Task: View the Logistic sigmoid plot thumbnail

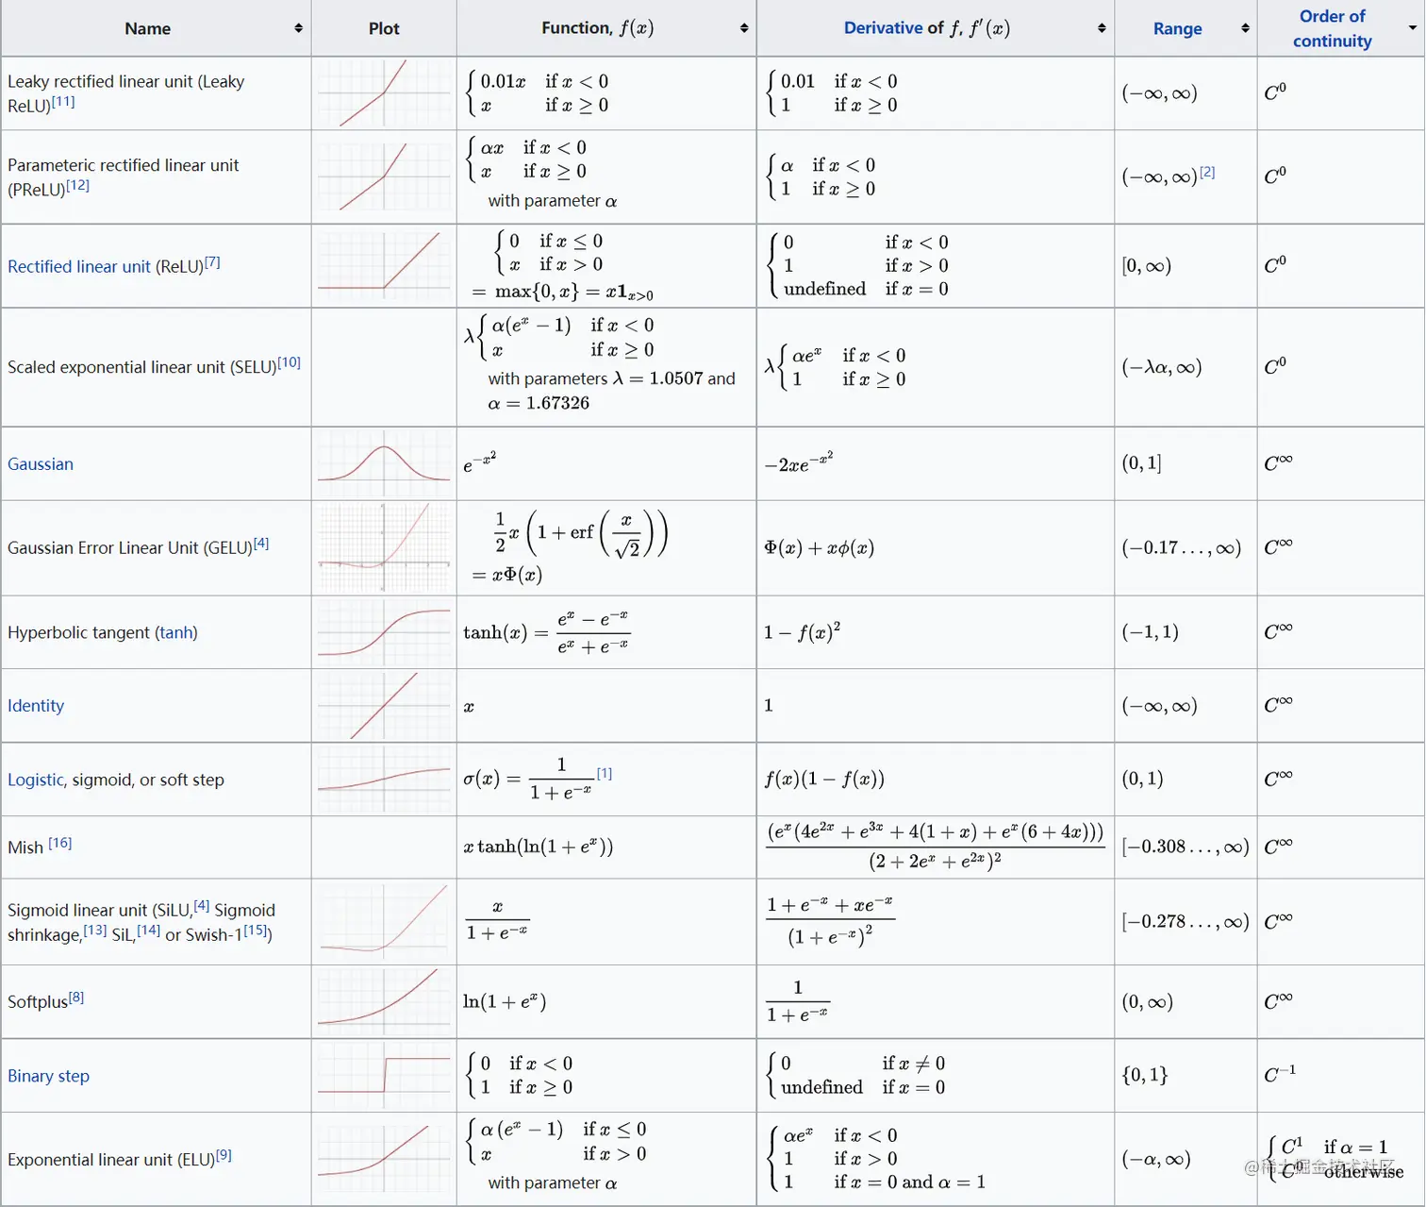Action: coord(384,780)
